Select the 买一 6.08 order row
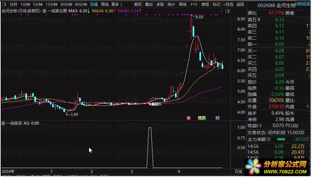This screenshot has height=177, width=312. (279, 51)
